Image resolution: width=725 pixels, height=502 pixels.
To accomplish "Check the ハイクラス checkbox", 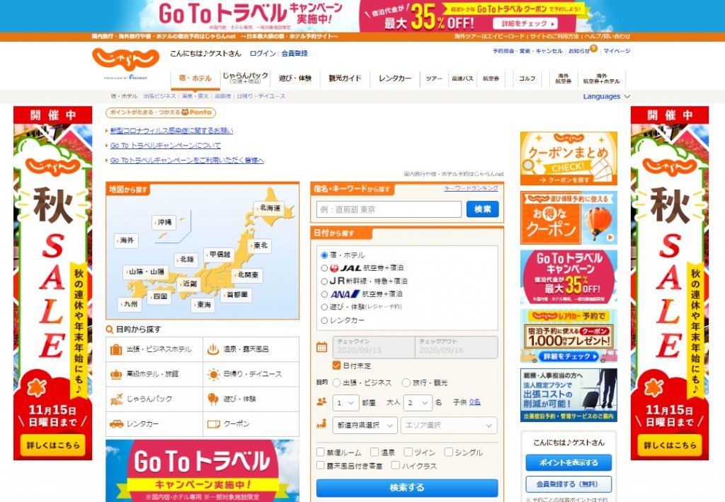I will point(395,465).
